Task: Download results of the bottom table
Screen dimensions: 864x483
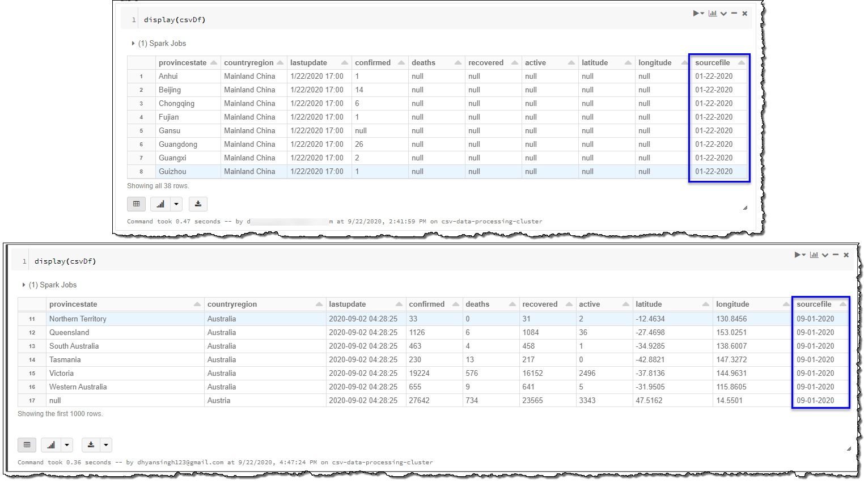Action: click(91, 445)
